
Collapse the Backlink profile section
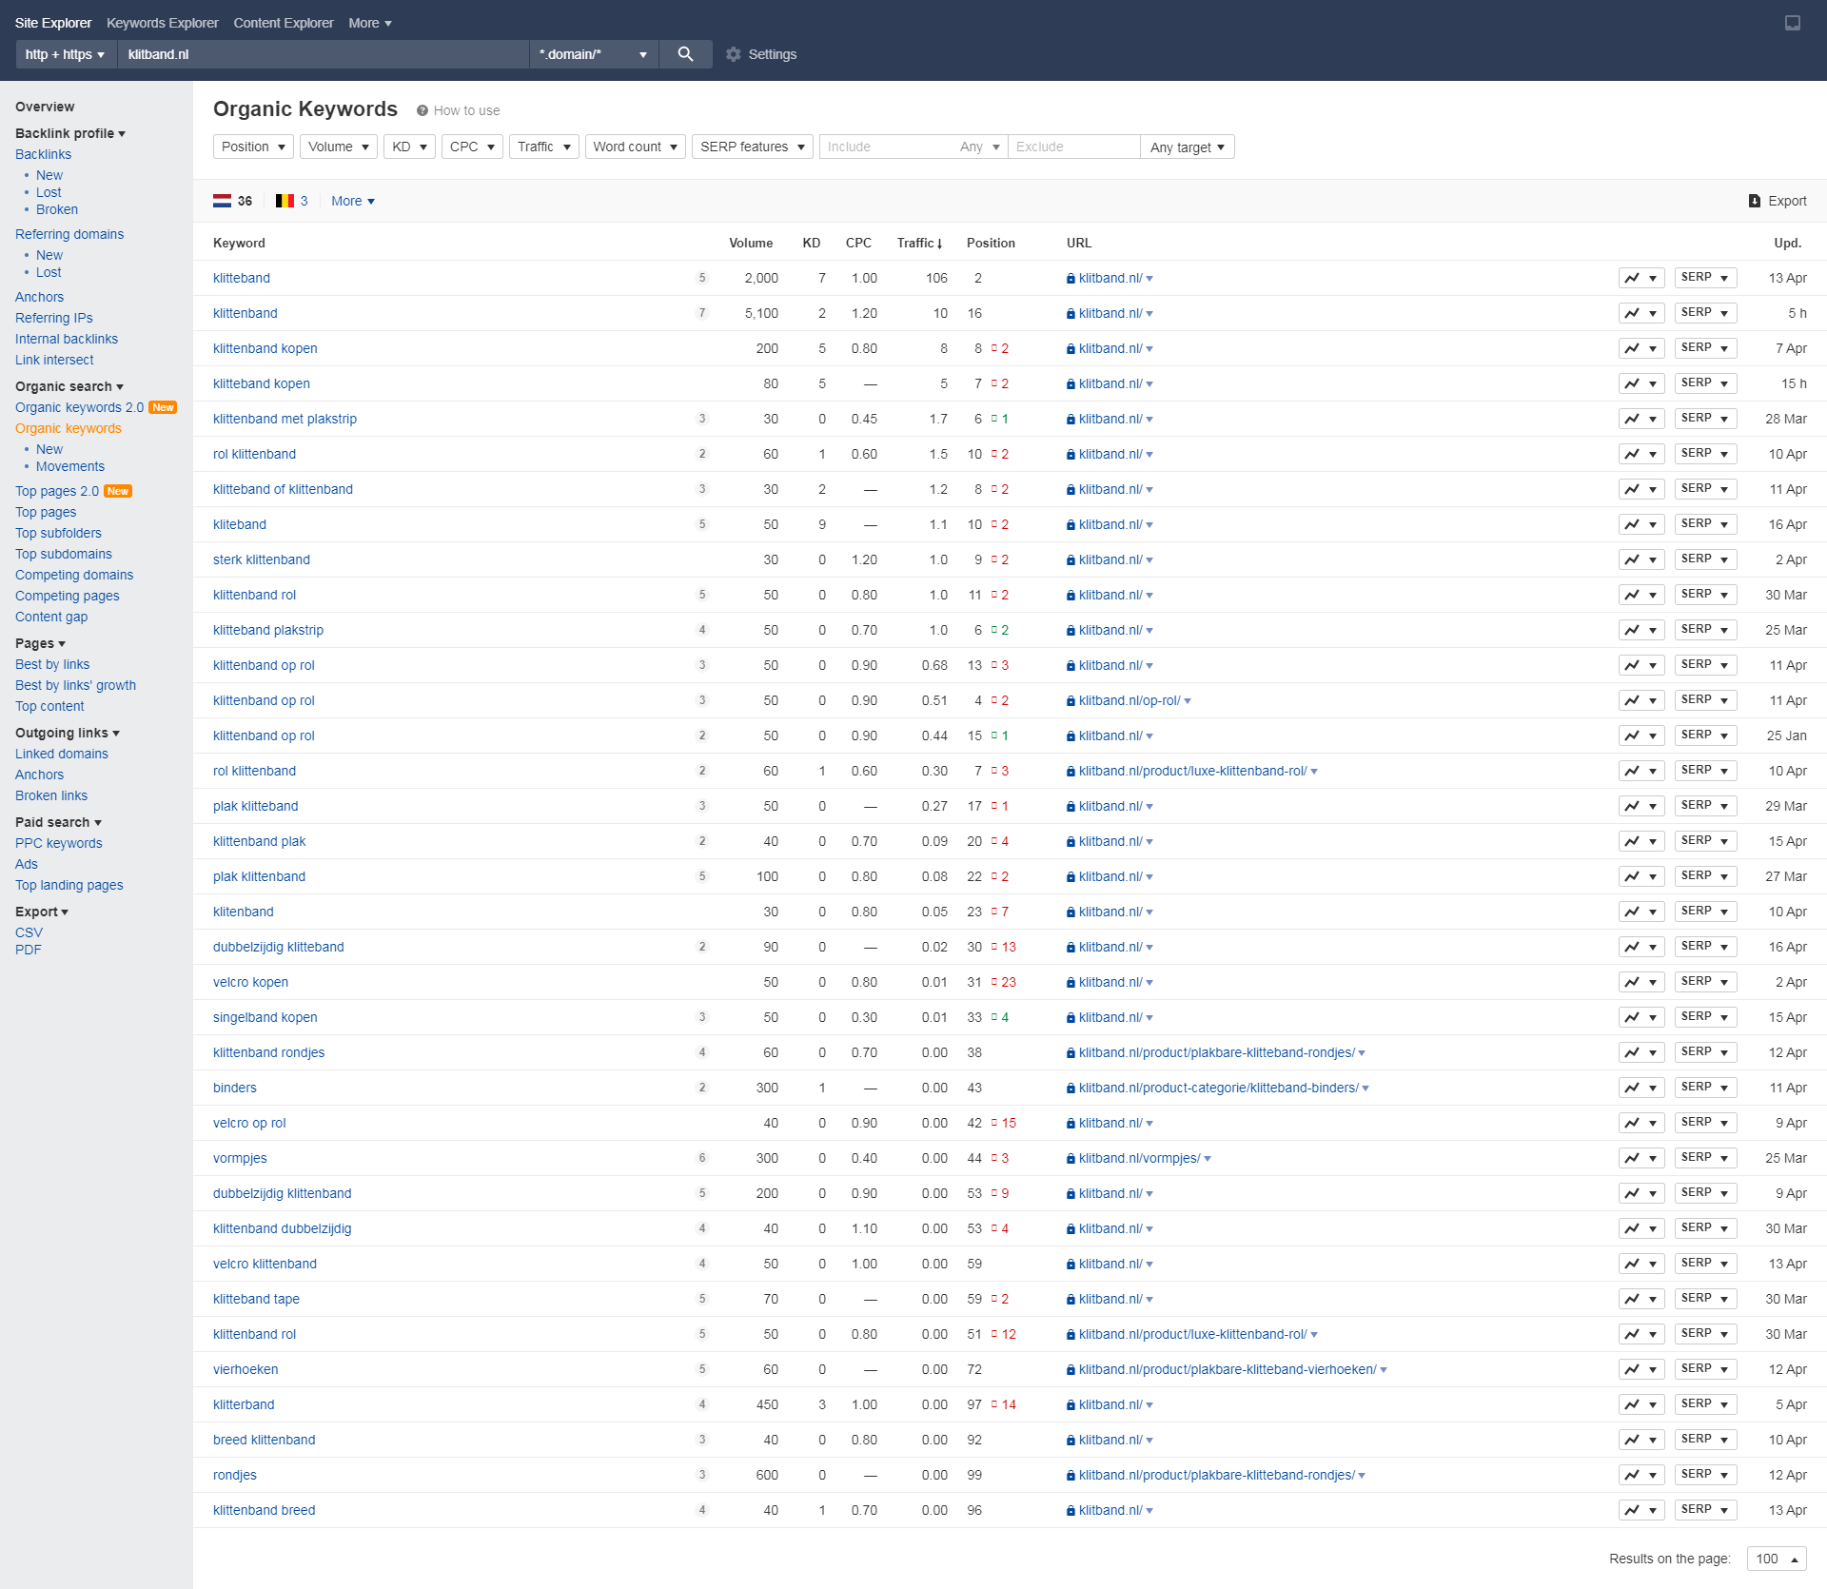tap(70, 133)
